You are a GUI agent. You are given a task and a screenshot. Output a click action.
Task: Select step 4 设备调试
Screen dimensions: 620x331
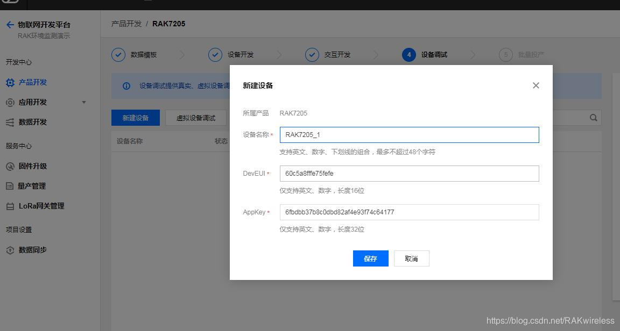click(x=434, y=55)
